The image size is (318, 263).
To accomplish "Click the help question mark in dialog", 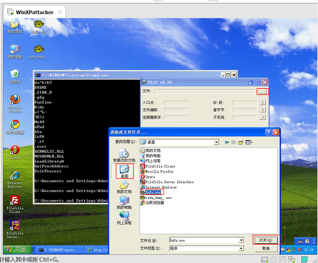I will click(x=269, y=132).
